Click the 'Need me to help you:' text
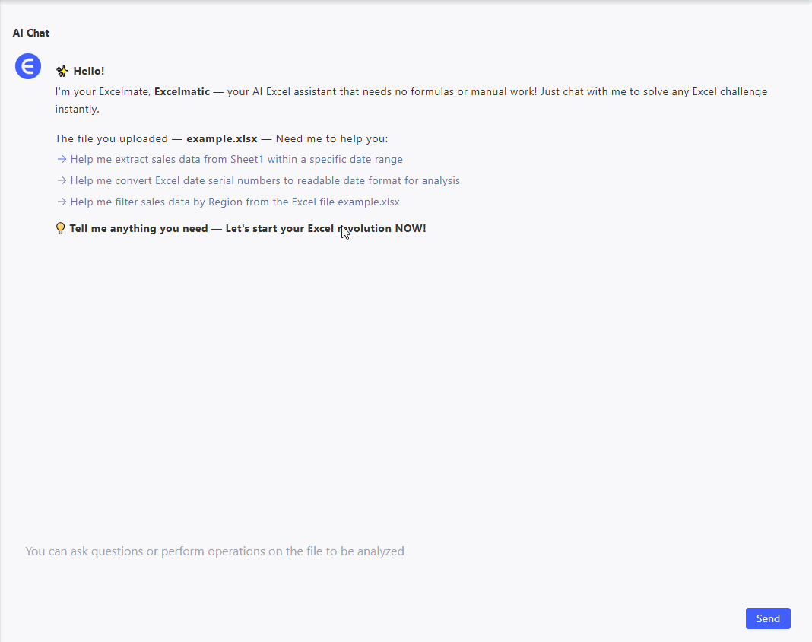The height and width of the screenshot is (642, 812). [x=331, y=139]
